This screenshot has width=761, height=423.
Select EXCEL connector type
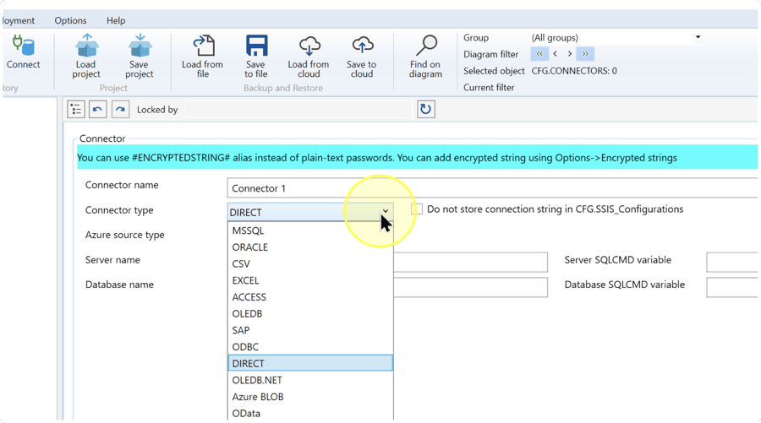click(310, 280)
